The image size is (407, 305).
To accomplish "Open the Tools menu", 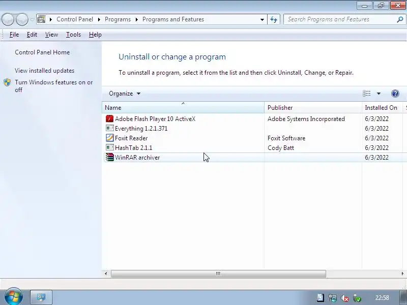I will pyautogui.click(x=73, y=35).
